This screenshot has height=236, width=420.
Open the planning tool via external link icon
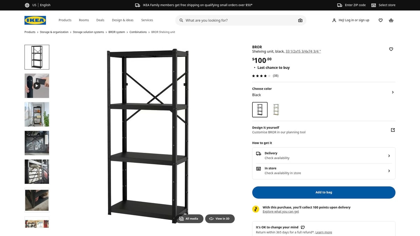point(393,130)
